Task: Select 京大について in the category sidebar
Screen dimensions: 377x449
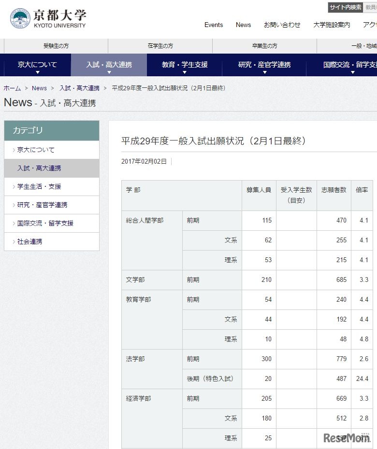Action: tap(36, 150)
